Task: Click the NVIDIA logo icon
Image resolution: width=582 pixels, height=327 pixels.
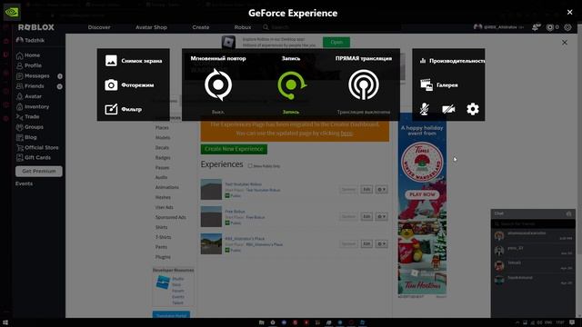Action: click(12, 12)
